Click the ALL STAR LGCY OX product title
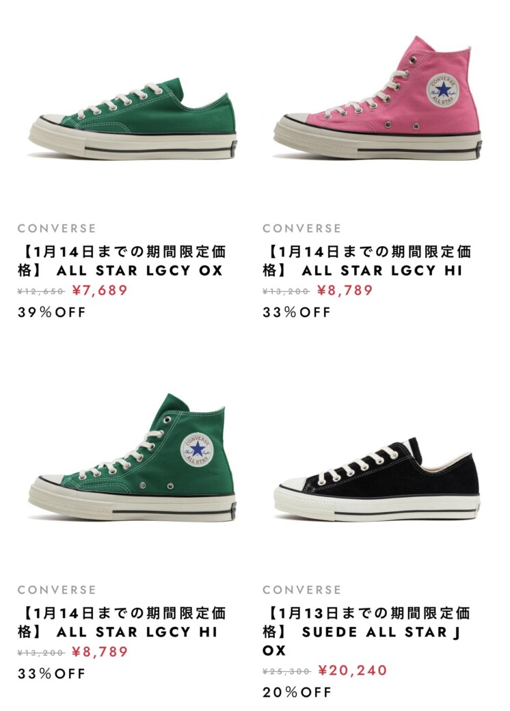This screenshot has width=510, height=711. point(122,260)
